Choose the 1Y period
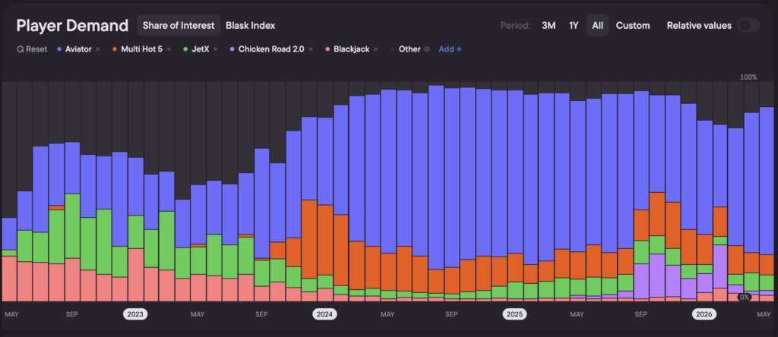Viewport: 778px width, 337px height. click(x=574, y=25)
